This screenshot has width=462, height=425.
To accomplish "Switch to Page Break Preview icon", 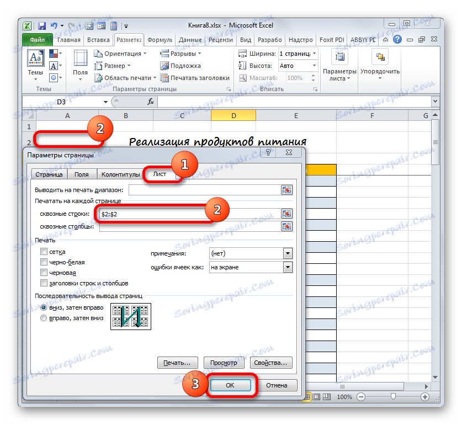I will coord(327,397).
